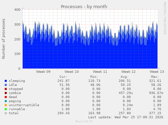Click runnable maximum value 4.76

157,109
